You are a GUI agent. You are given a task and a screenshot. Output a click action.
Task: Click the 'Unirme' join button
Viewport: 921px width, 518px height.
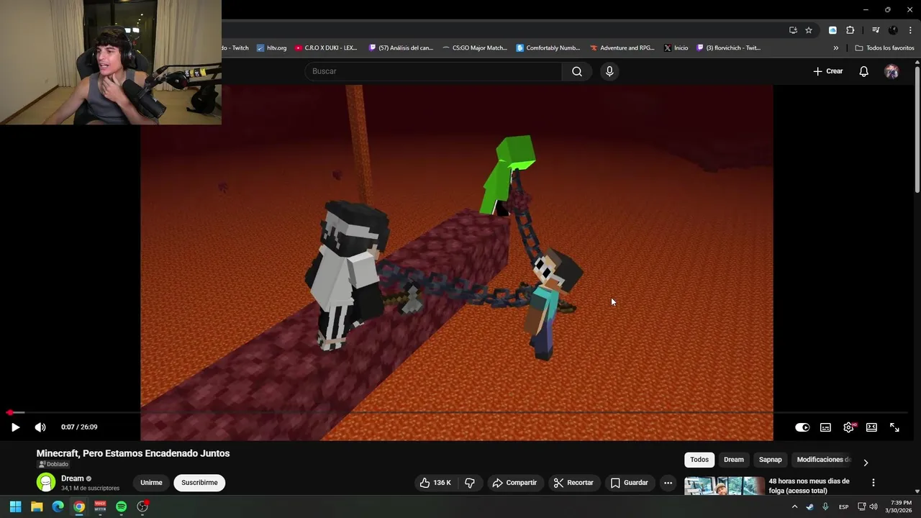(151, 483)
